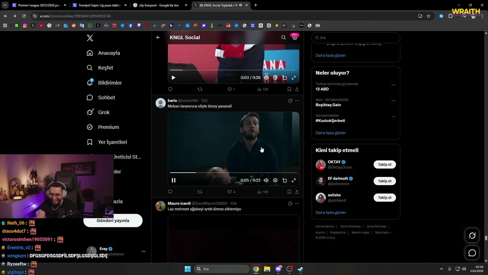The height and width of the screenshot is (275, 488).
Task: View analytics showing 139 views
Action: click(x=263, y=89)
